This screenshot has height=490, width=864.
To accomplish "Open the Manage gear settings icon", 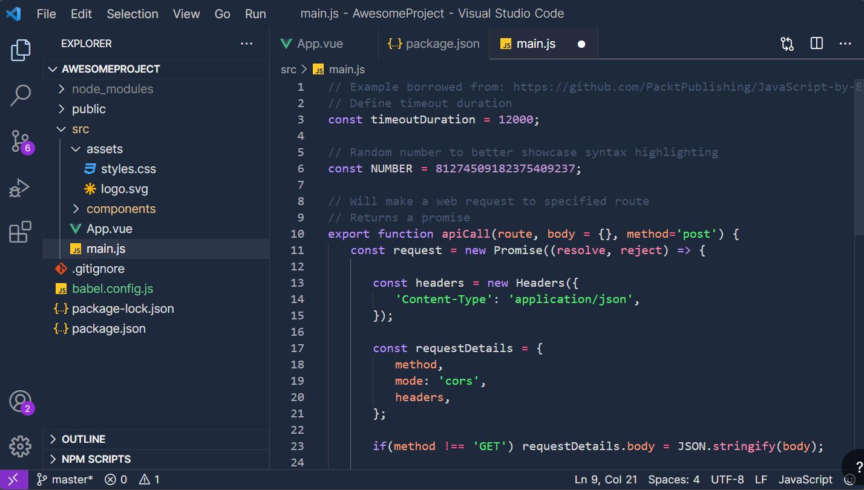I will coord(21,446).
